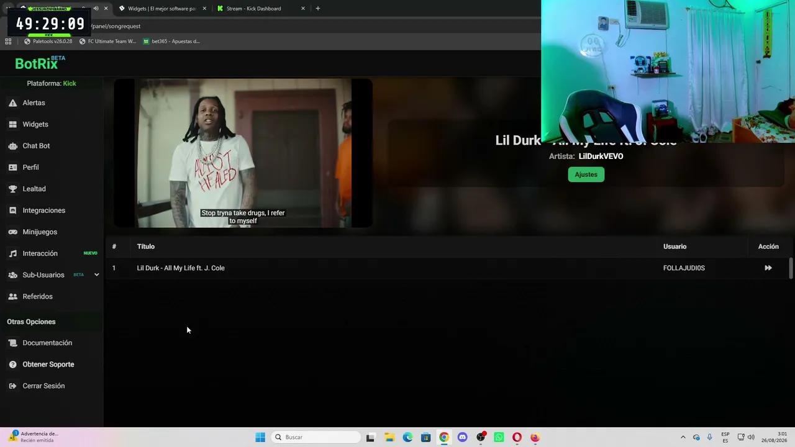The image size is (795, 447).
Task: Click the song title 'Lil Durk - All My Life ft. J. Cole'
Action: (181, 268)
